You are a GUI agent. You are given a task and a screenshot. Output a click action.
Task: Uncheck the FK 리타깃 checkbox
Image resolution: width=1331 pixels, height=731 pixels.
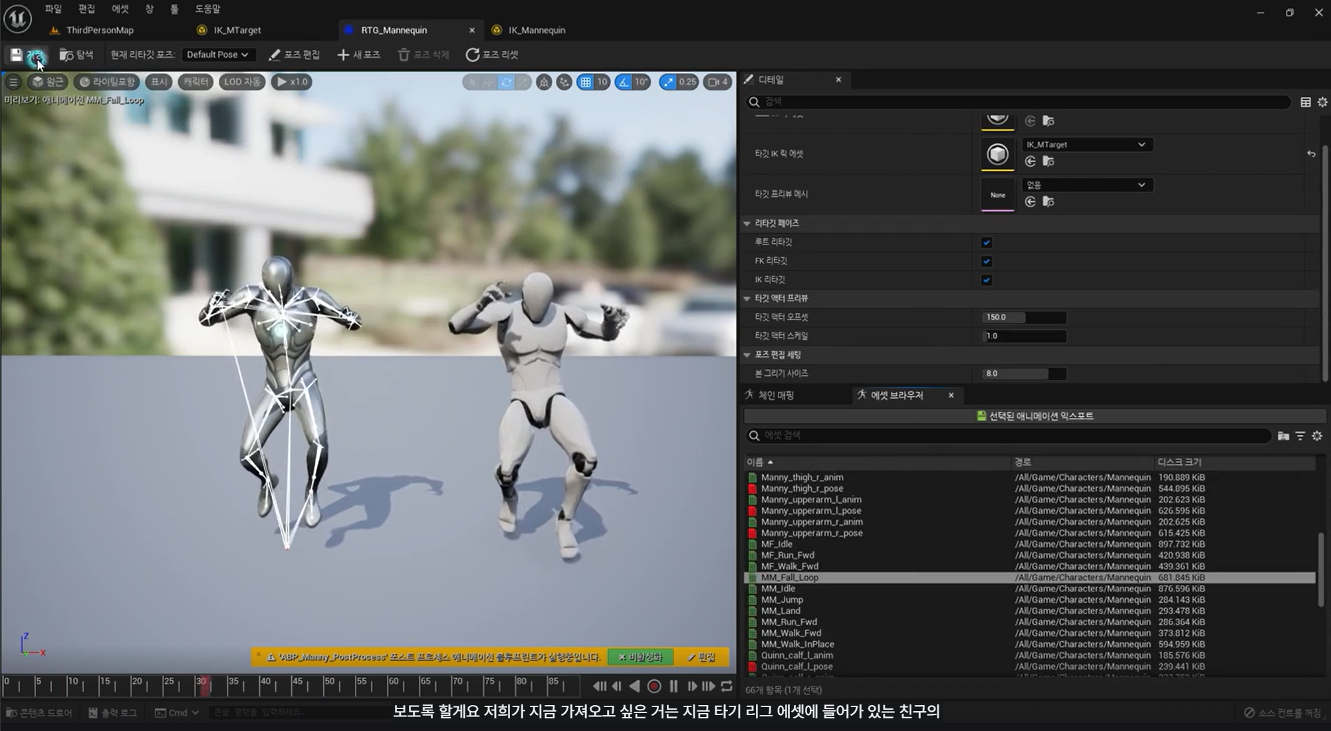tap(987, 261)
